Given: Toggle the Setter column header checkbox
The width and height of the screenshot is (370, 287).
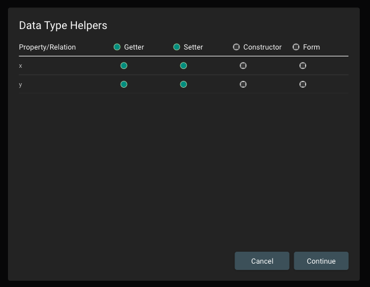Looking at the screenshot, I should [176, 47].
